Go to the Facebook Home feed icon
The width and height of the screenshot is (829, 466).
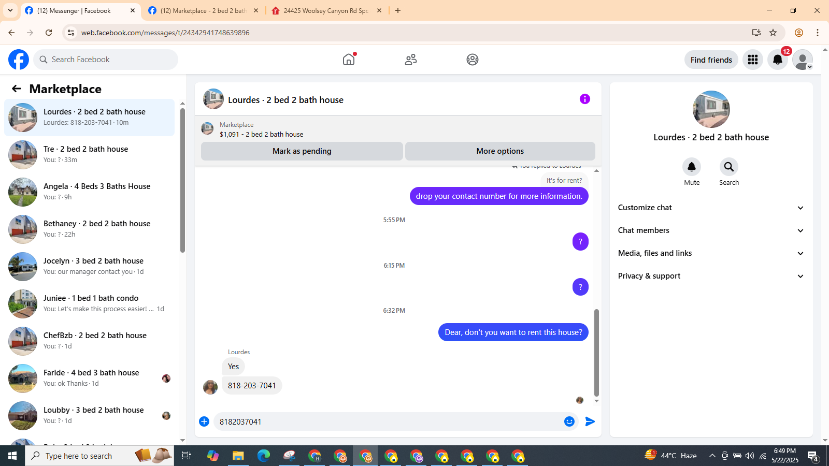(x=349, y=60)
